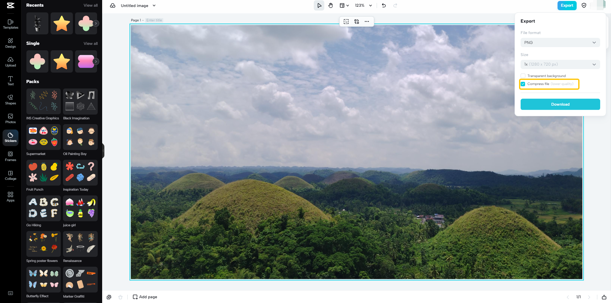Open the Collage panel
The height and width of the screenshot is (303, 611).
(x=11, y=175)
